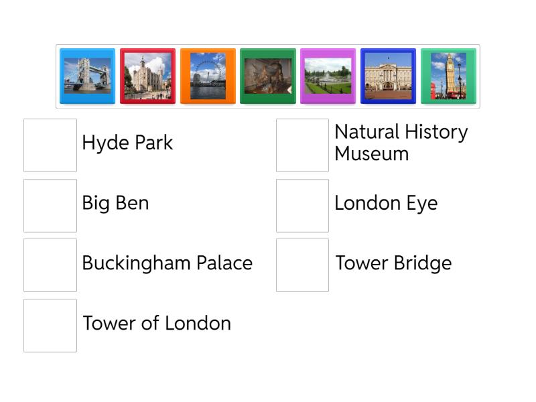Pick the blue-framed Buckingham Palace photo
Viewport: 536px width, 402px height.
pos(389,76)
